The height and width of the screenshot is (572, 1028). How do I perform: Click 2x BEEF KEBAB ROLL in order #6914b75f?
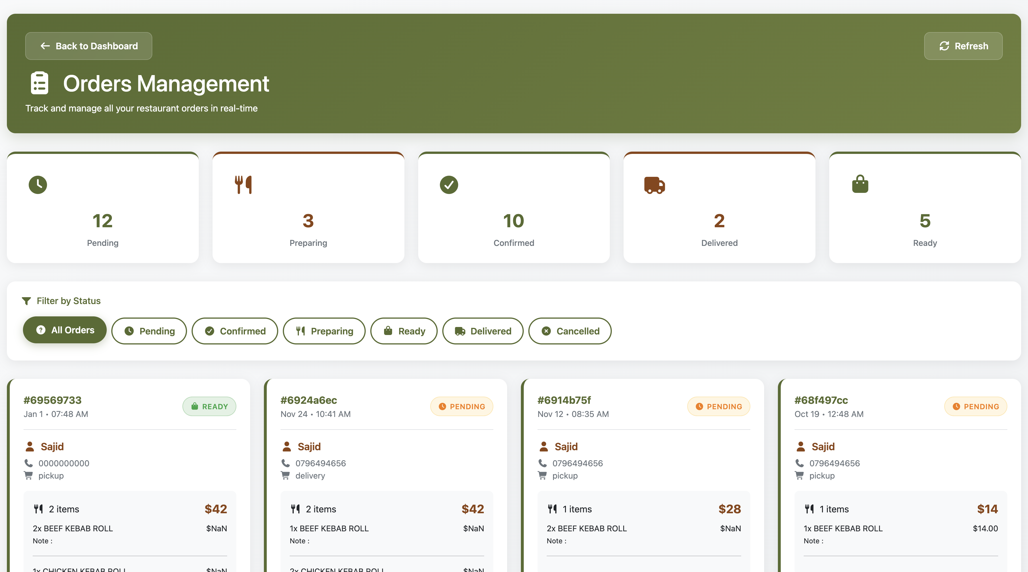pos(587,528)
